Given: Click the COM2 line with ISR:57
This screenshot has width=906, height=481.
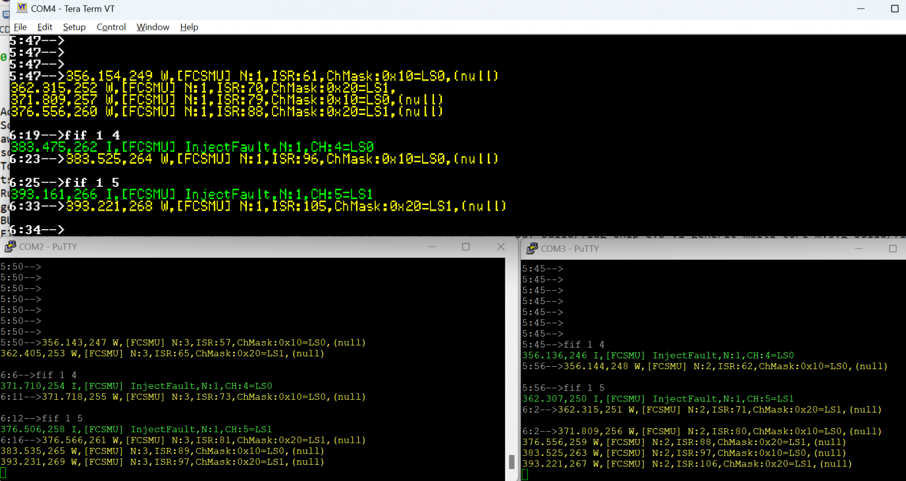Looking at the screenshot, I should pos(204,343).
